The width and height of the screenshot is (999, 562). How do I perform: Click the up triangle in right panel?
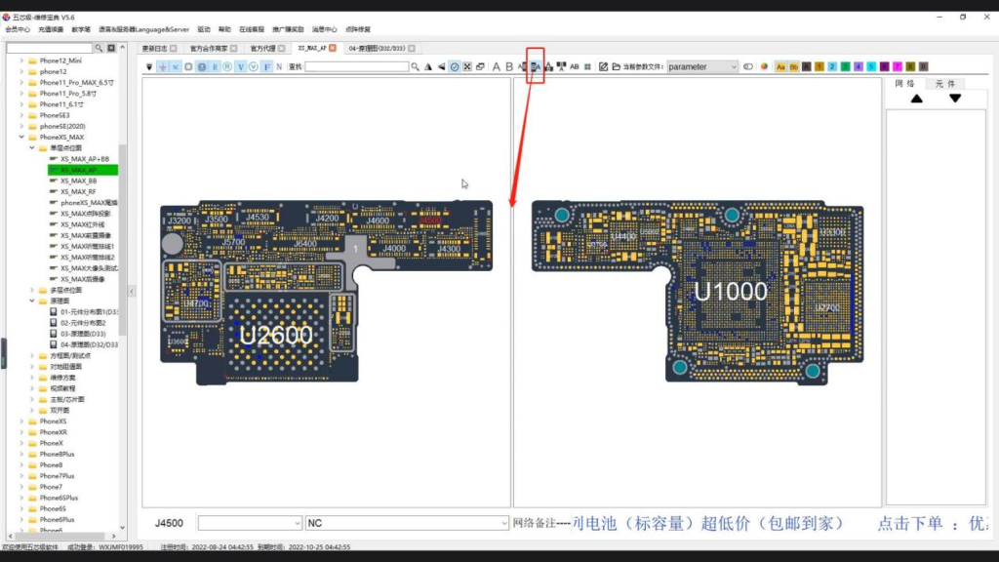pyautogui.click(x=916, y=99)
